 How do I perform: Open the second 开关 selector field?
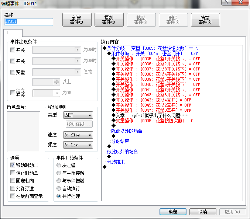[x=57, y=61]
